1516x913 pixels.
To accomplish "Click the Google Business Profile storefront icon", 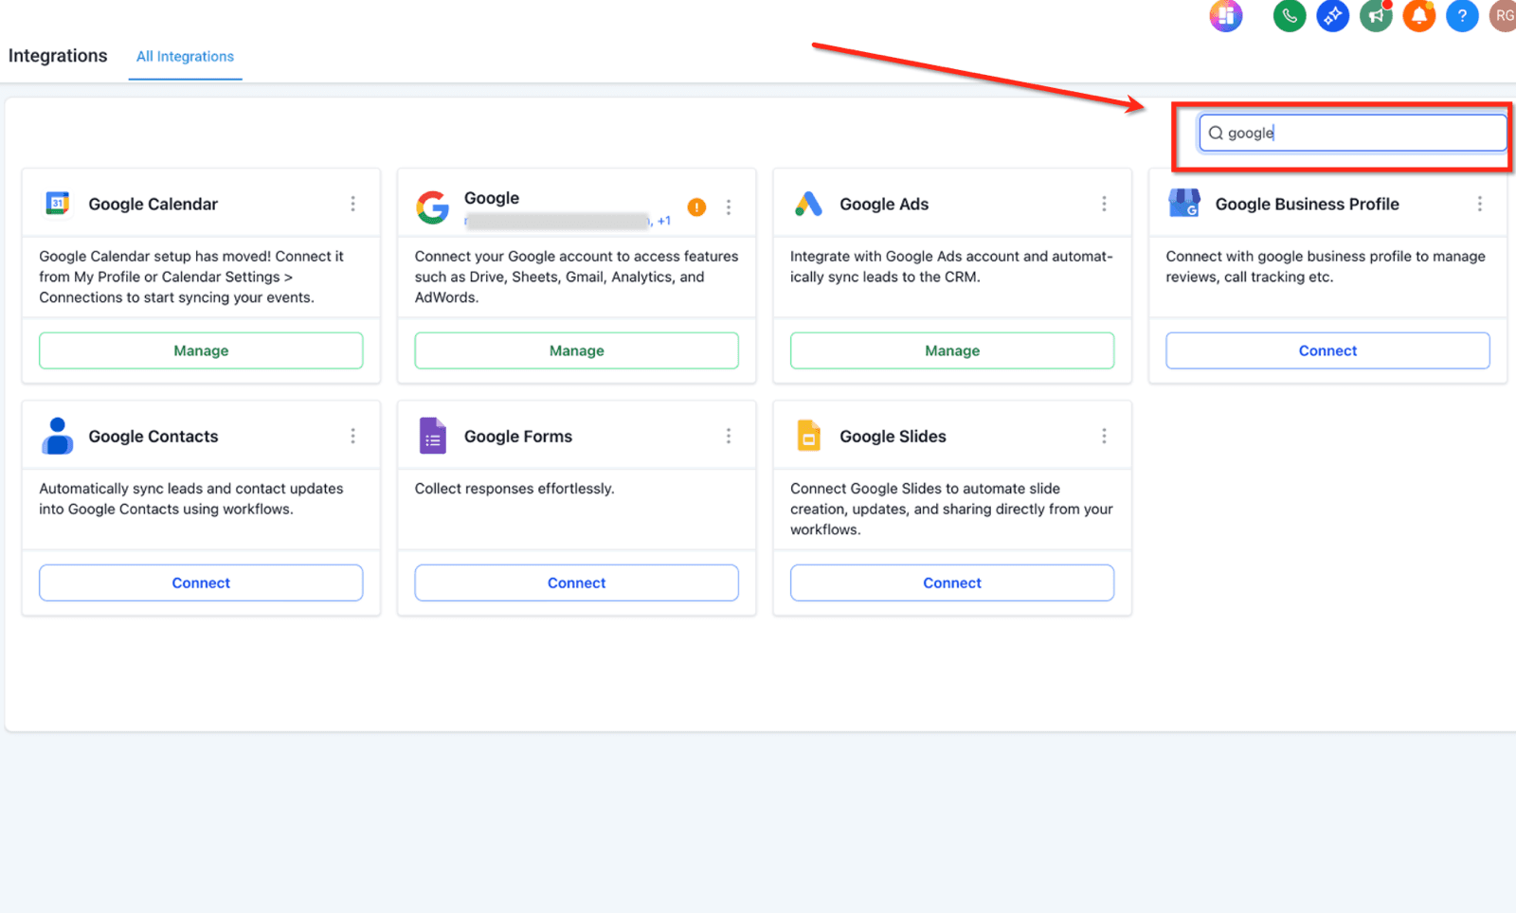I will tap(1184, 203).
